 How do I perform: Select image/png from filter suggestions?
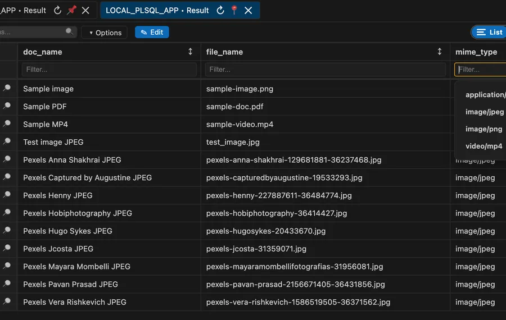click(x=484, y=129)
